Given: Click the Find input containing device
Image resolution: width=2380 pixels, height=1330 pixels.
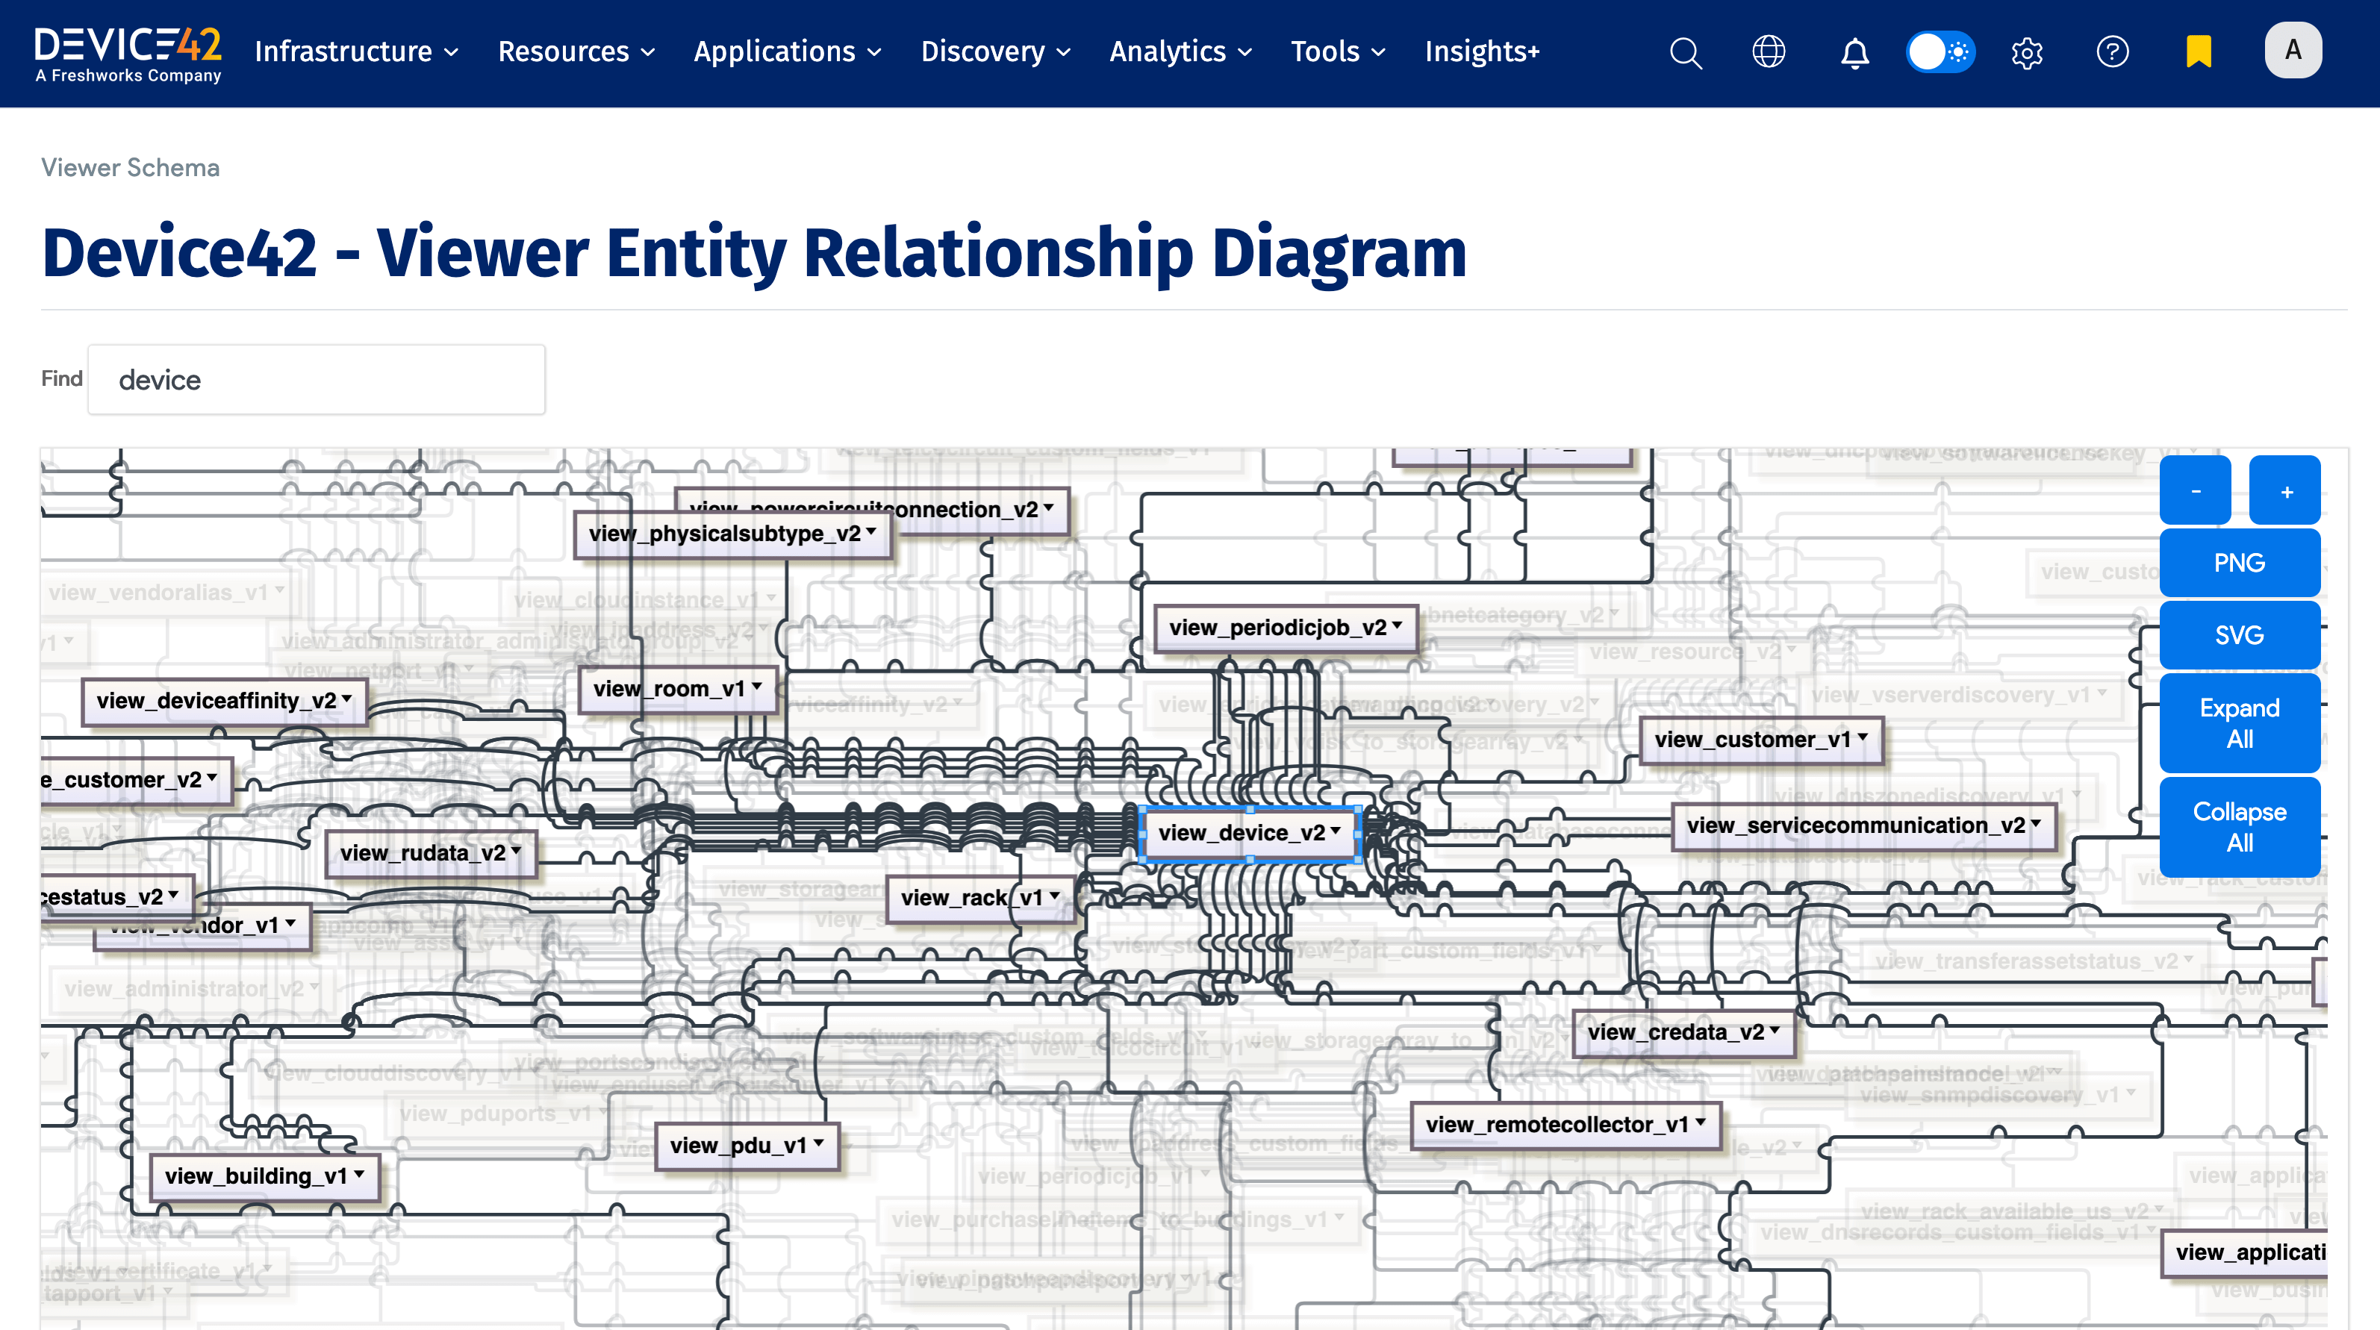Looking at the screenshot, I should 316,378.
